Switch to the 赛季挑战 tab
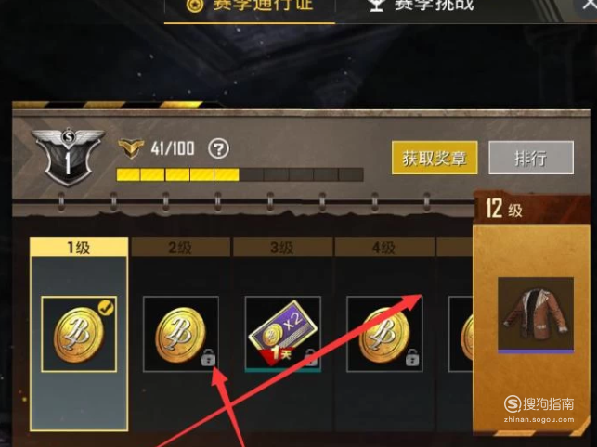Image resolution: width=597 pixels, height=447 pixels. tap(421, 6)
